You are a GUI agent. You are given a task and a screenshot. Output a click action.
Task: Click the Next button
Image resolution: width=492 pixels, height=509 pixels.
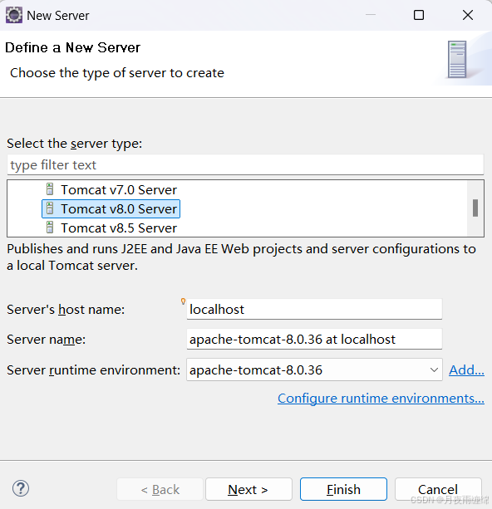point(248,489)
